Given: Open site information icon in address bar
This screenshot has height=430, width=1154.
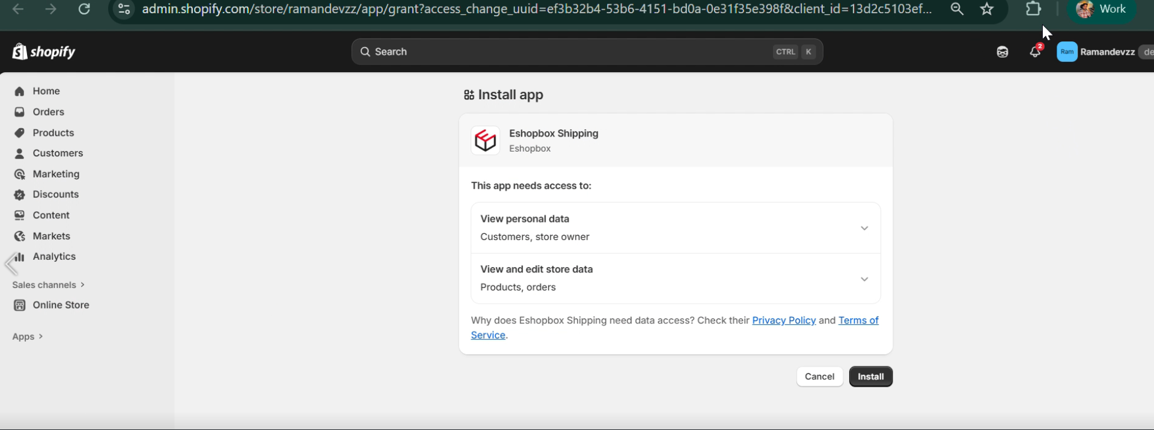Looking at the screenshot, I should [124, 9].
